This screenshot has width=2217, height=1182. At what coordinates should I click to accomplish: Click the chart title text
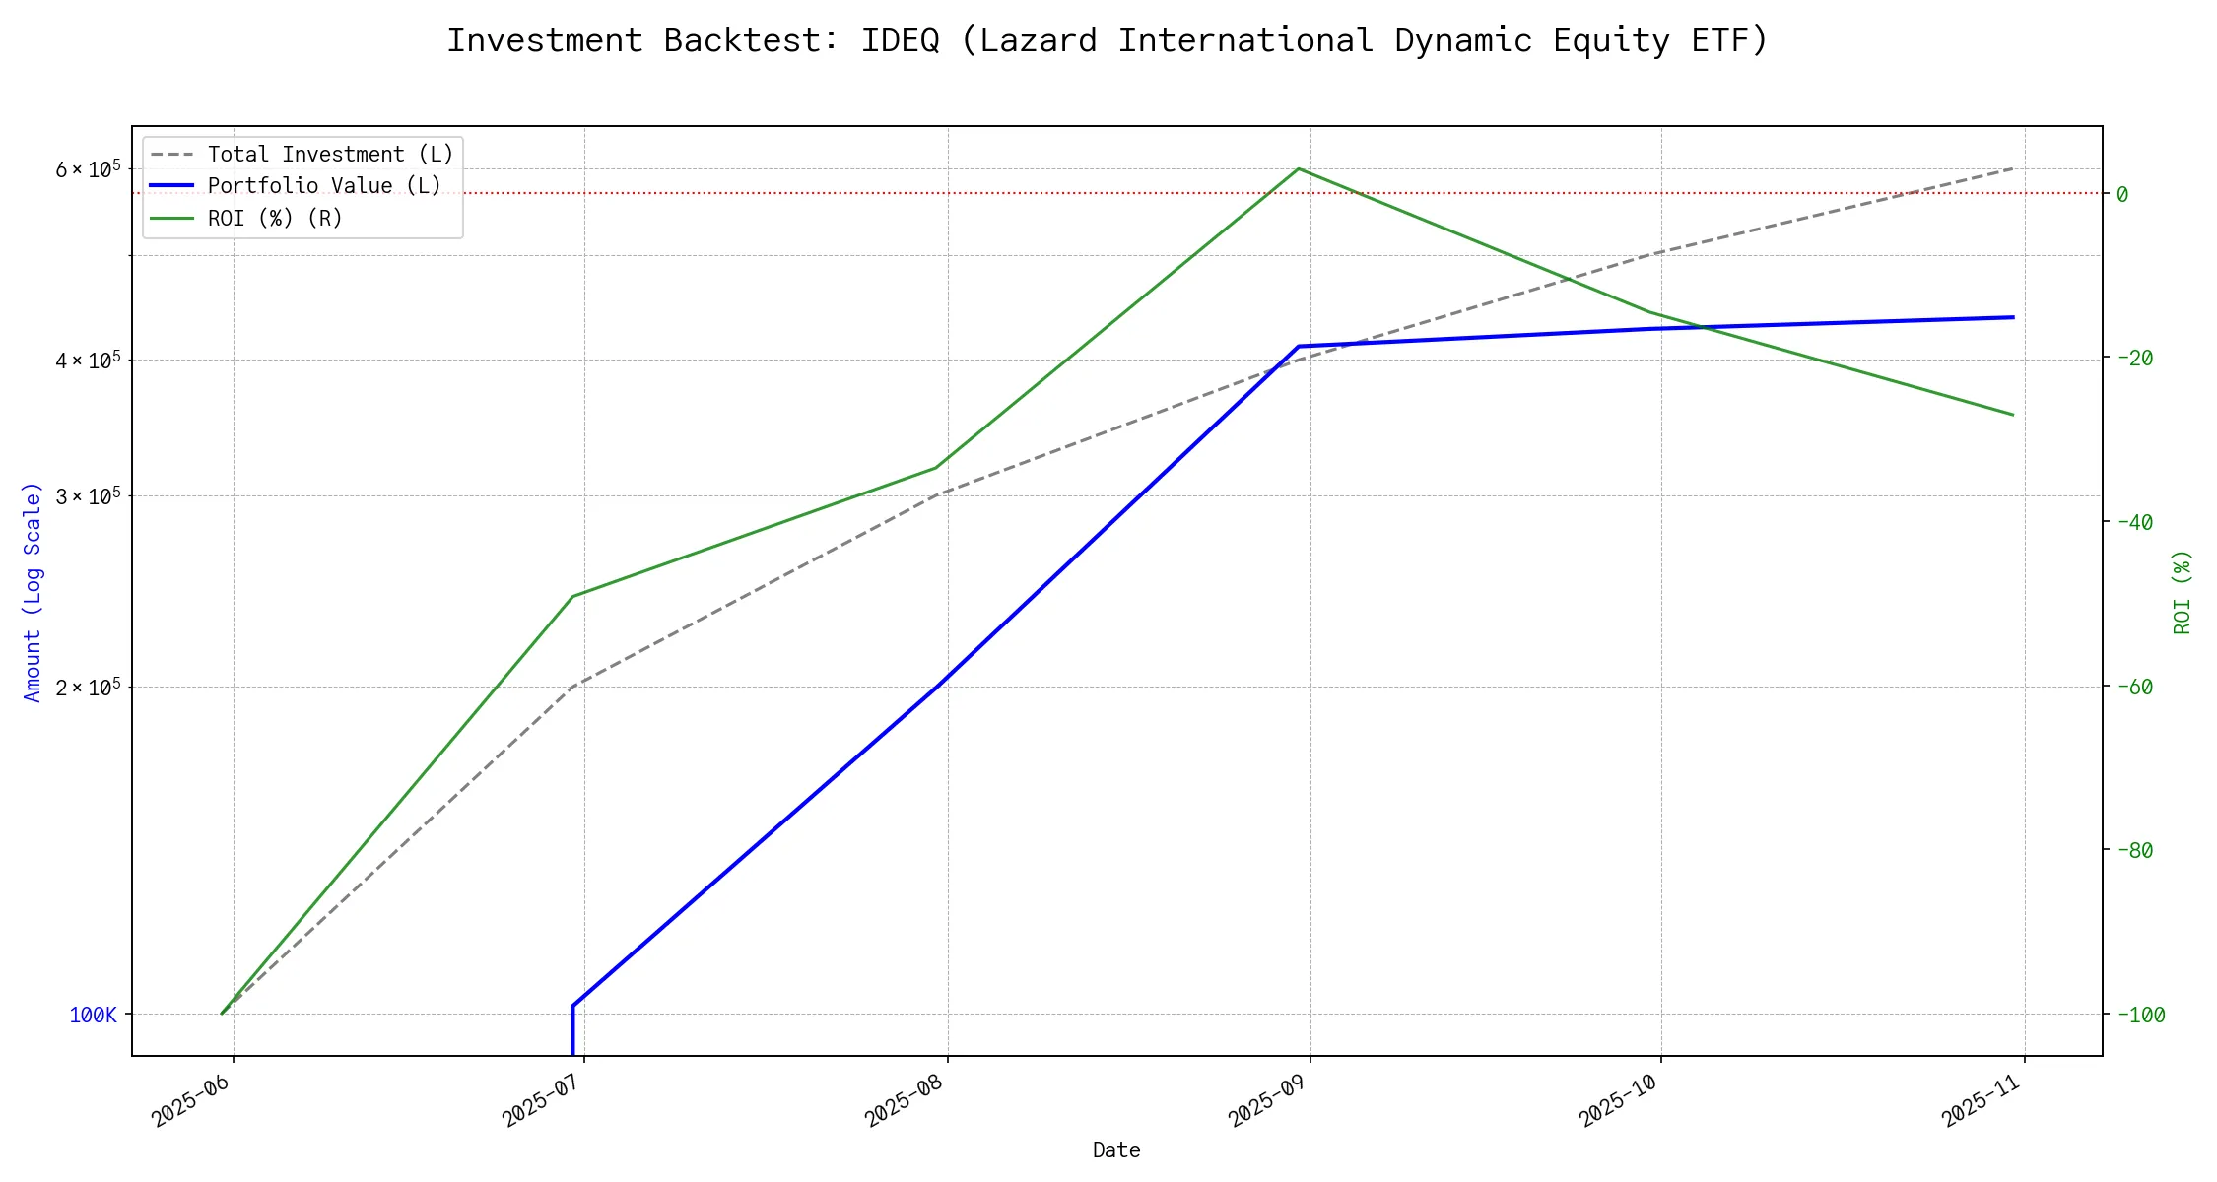tap(1108, 41)
